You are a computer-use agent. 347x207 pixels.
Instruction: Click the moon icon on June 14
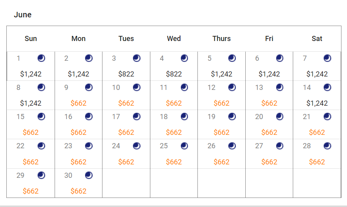click(327, 88)
